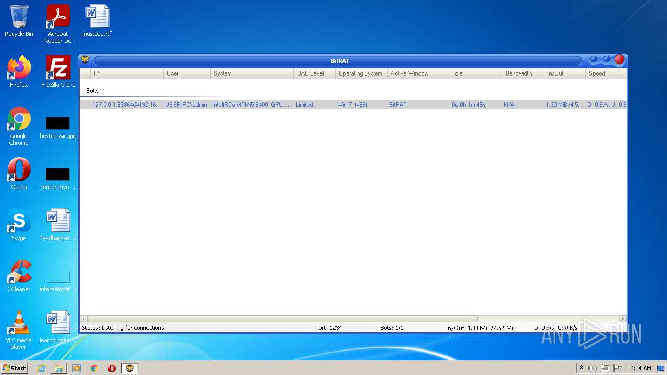Screen dimensions: 667x375
Task: Click In/Out 1.30 MiB/4.52 MiB status
Action: coord(481,328)
